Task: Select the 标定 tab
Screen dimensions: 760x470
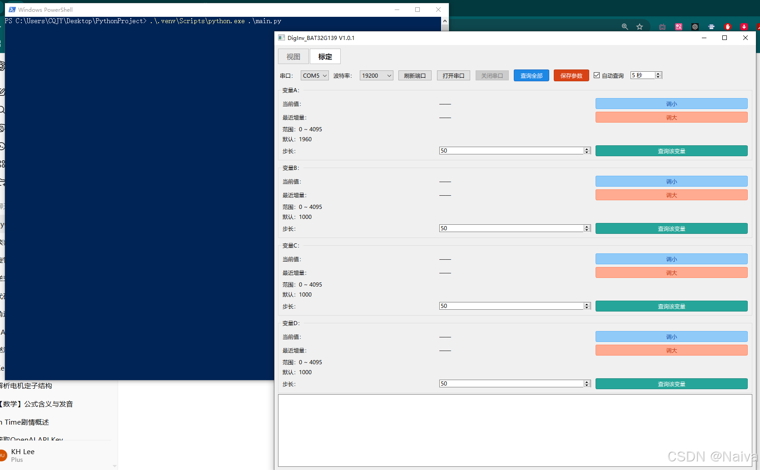Action: click(x=325, y=56)
